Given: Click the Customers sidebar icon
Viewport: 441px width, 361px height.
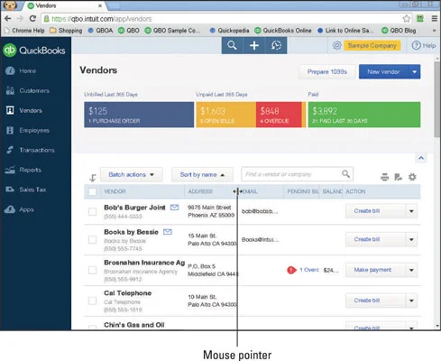Looking at the screenshot, I should coord(10,90).
